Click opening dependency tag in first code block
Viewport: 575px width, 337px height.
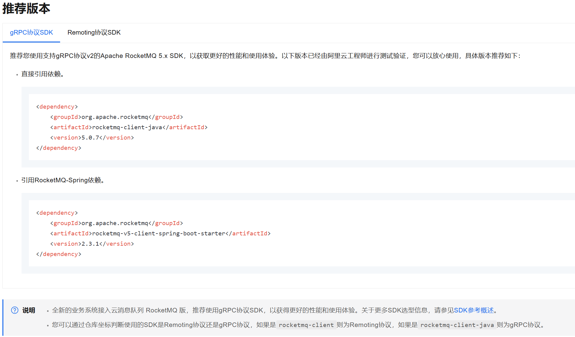[x=57, y=107]
